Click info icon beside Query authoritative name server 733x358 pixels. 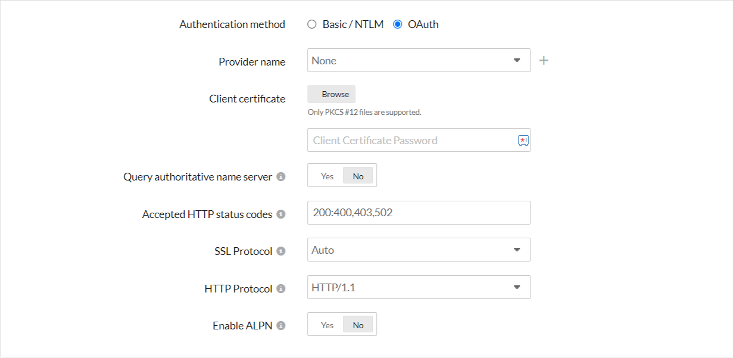coord(281,177)
